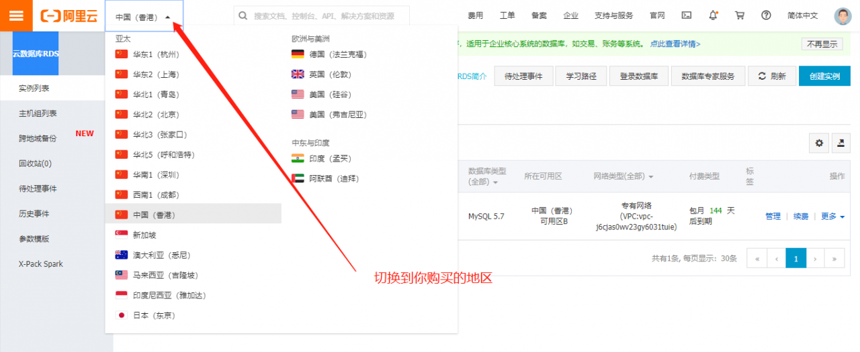Open the shopping cart icon
860x352 pixels.
pos(740,15)
